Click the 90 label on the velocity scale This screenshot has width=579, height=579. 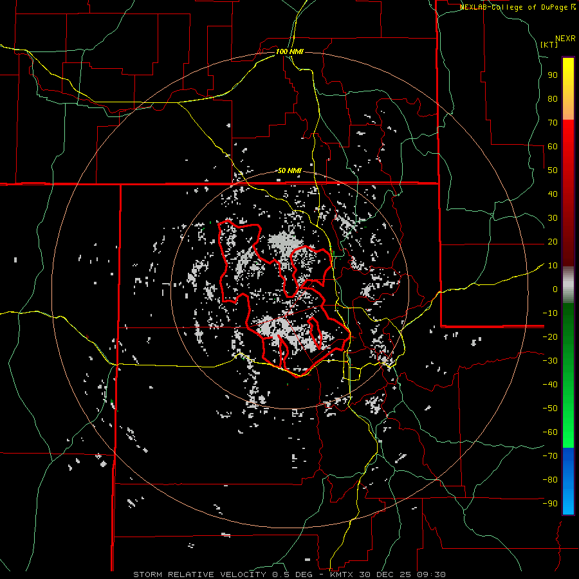click(x=551, y=75)
